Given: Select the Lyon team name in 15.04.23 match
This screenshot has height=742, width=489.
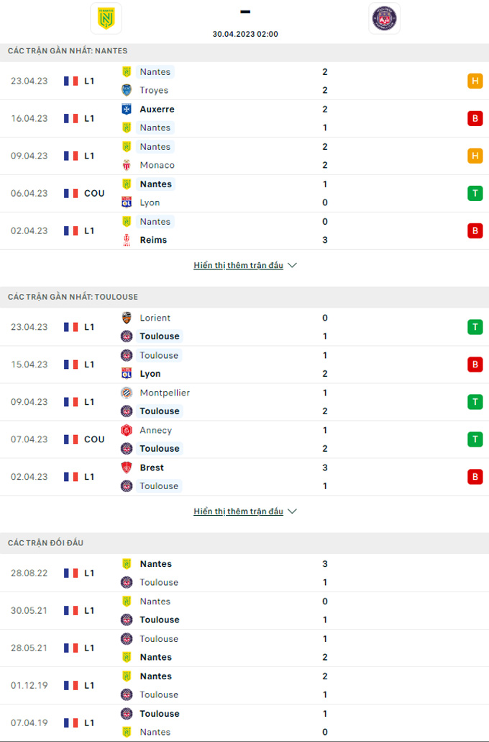Looking at the screenshot, I should pyautogui.click(x=150, y=374).
